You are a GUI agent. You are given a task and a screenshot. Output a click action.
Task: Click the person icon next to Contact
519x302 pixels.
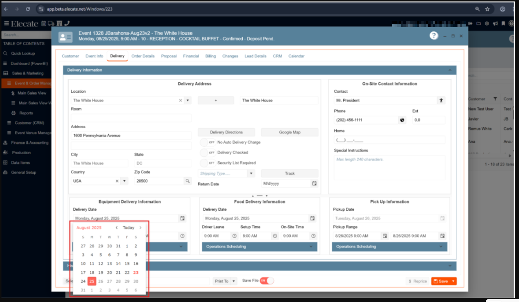point(441,100)
